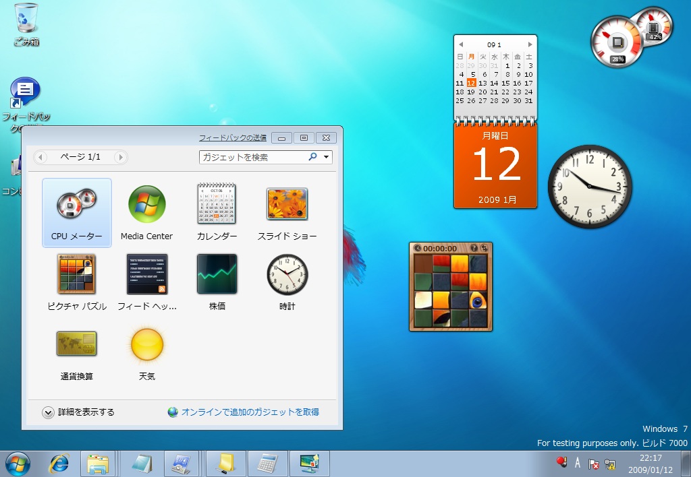Open Calculator from the taskbar

(267, 464)
